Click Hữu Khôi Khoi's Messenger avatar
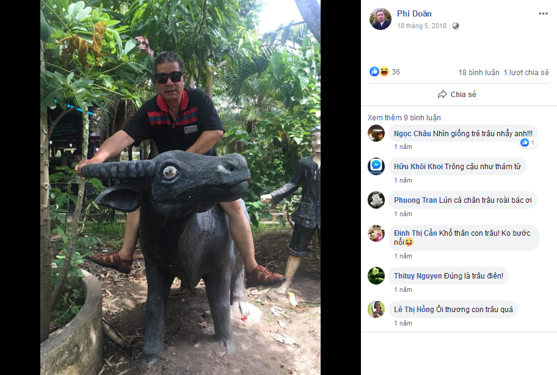The height and width of the screenshot is (375, 557). pos(376,167)
